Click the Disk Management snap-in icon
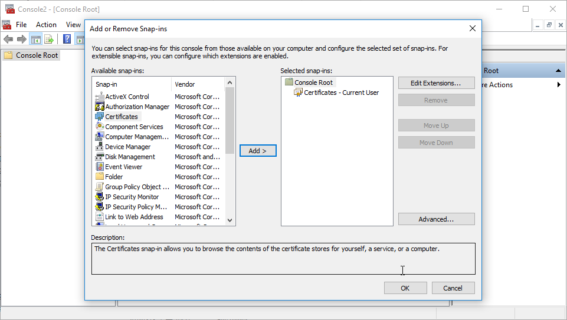 pyautogui.click(x=100, y=157)
